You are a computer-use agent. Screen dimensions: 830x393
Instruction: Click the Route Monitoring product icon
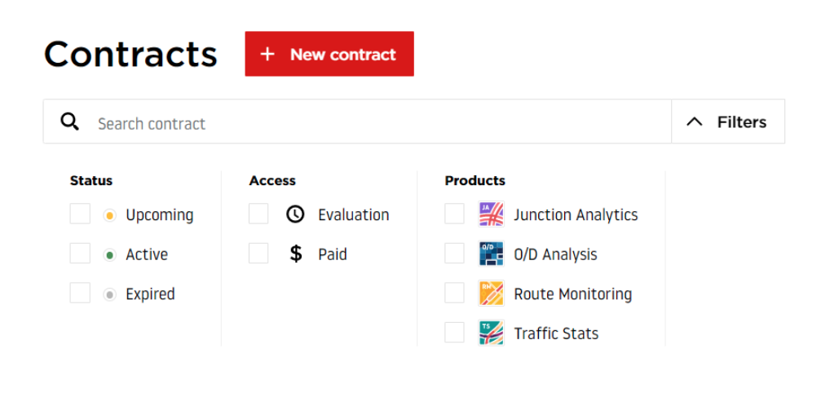(x=491, y=293)
